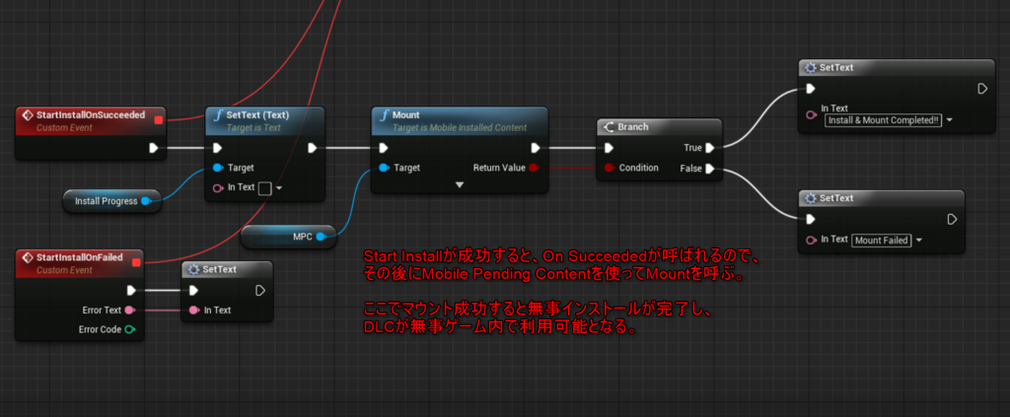
Task: Click SetText (Text) exec output pin
Action: (x=312, y=148)
